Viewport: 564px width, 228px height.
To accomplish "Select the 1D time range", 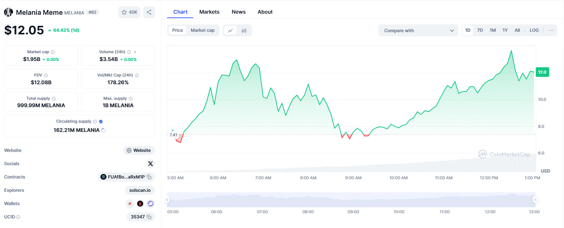I will coord(468,30).
